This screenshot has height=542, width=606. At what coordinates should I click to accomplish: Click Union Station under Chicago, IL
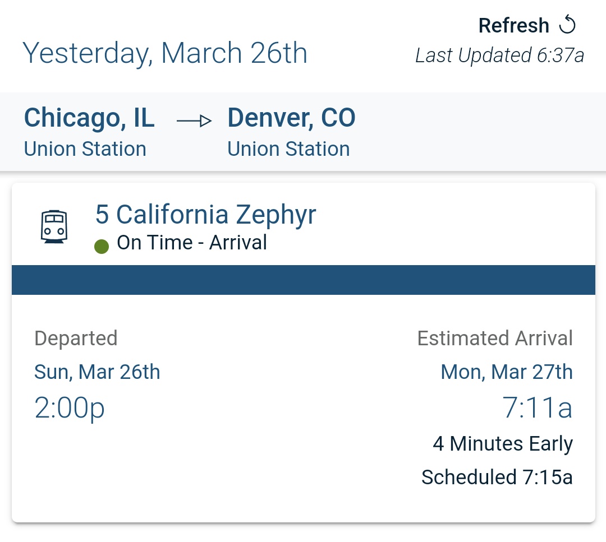(85, 149)
